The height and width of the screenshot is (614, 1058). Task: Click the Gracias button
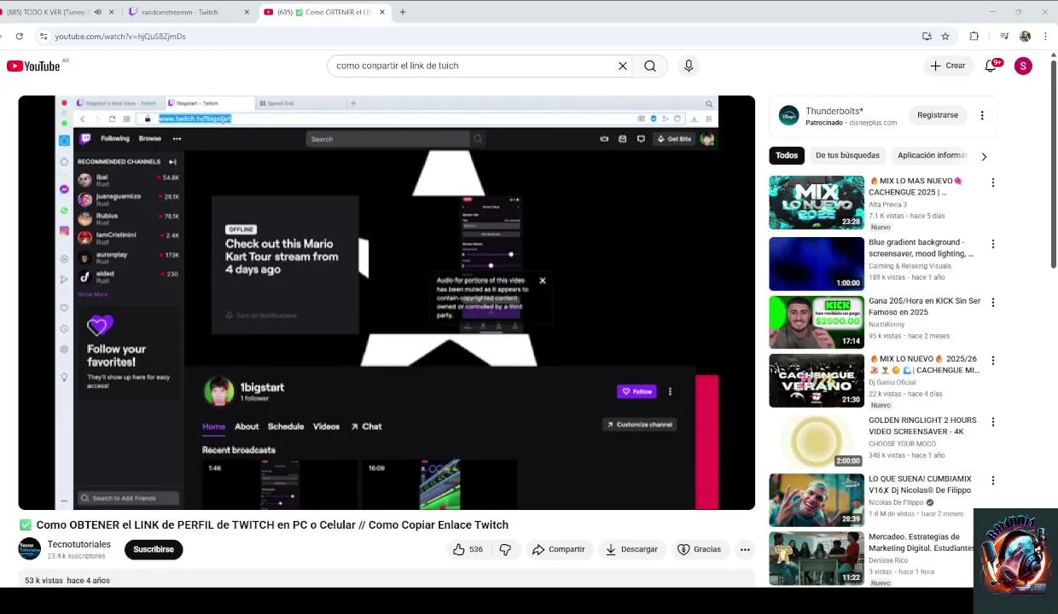pyautogui.click(x=699, y=549)
